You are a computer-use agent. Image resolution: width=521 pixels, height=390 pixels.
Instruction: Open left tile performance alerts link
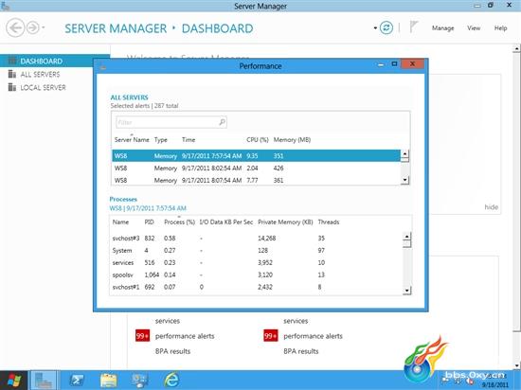(x=185, y=336)
